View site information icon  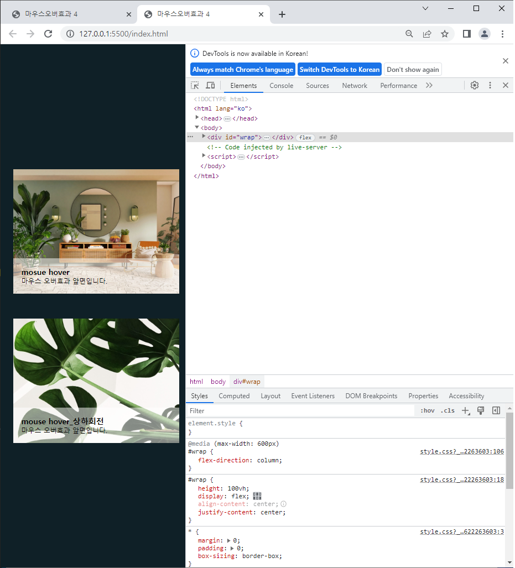70,34
